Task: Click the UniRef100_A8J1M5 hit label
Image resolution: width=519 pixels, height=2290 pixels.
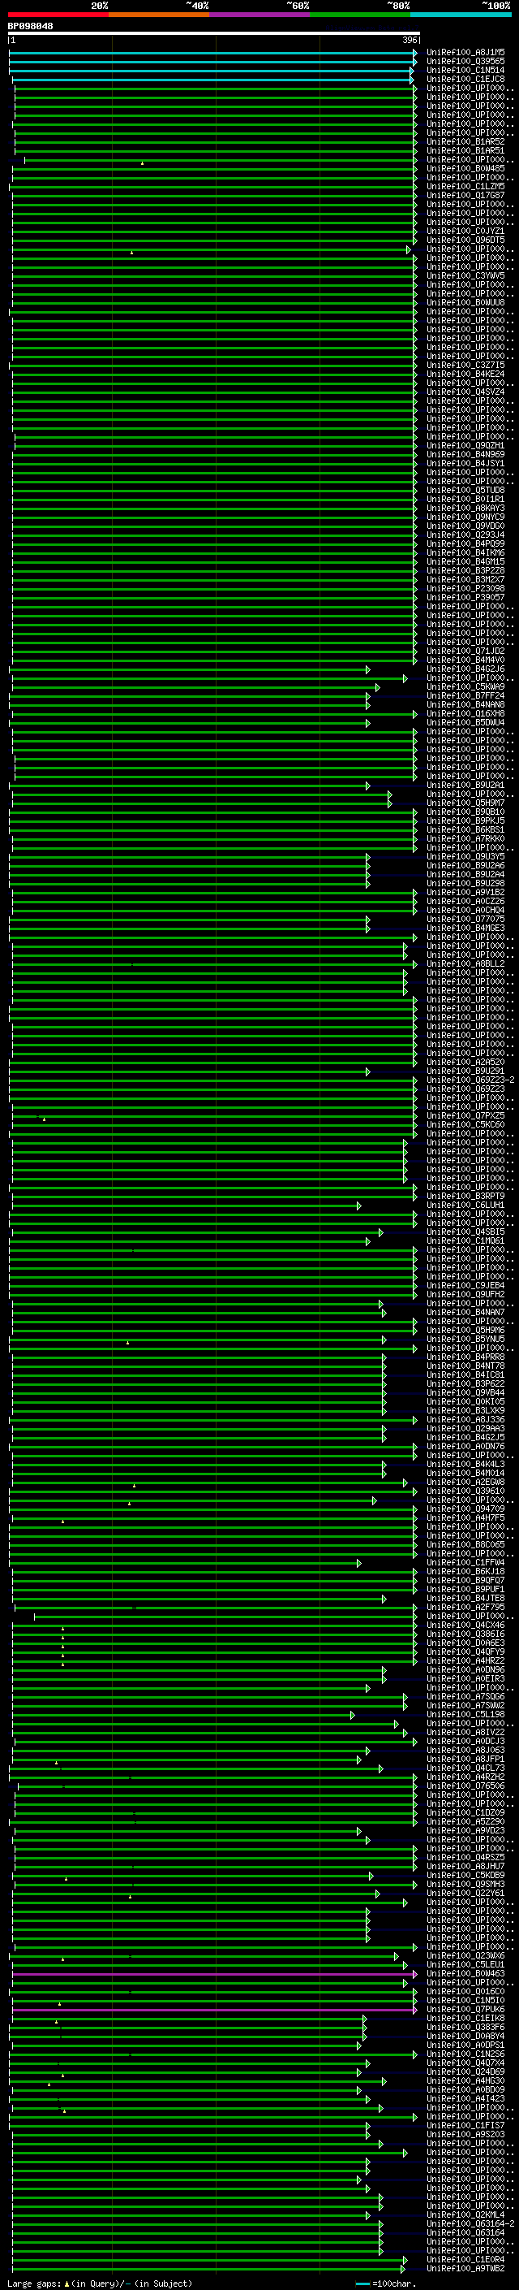Action: click(x=465, y=53)
